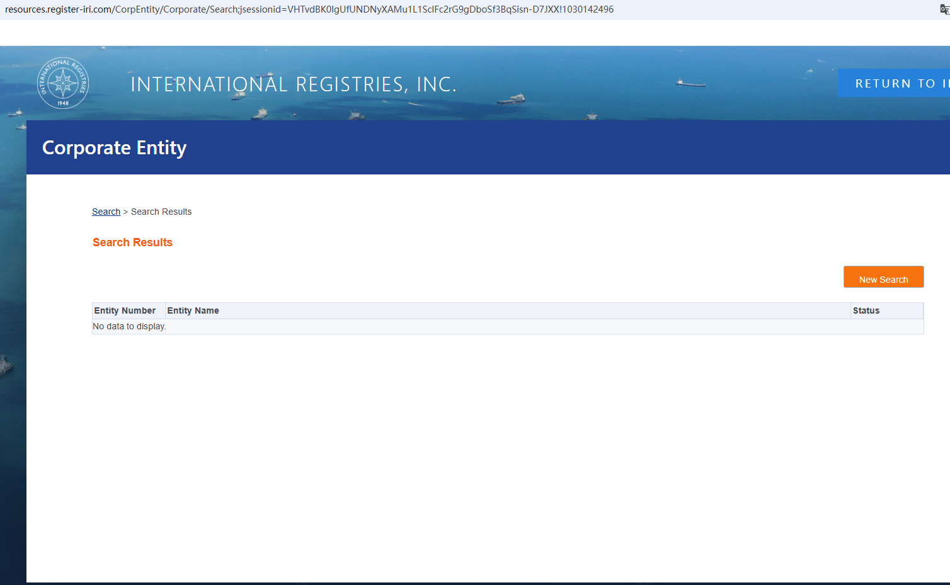Click the Corporate Entity heading

pos(115,147)
